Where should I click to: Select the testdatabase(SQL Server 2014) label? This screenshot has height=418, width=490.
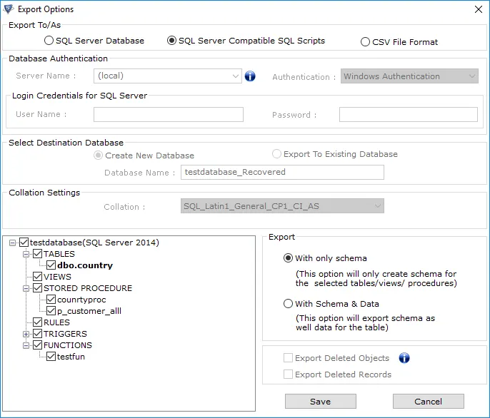pos(94,243)
